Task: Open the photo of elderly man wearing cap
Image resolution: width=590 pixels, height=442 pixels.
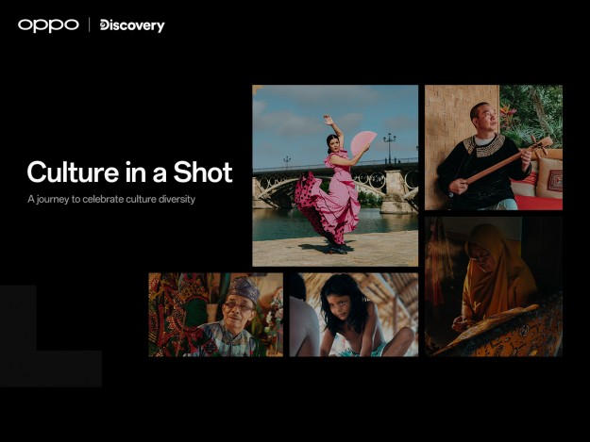Action: (215, 315)
